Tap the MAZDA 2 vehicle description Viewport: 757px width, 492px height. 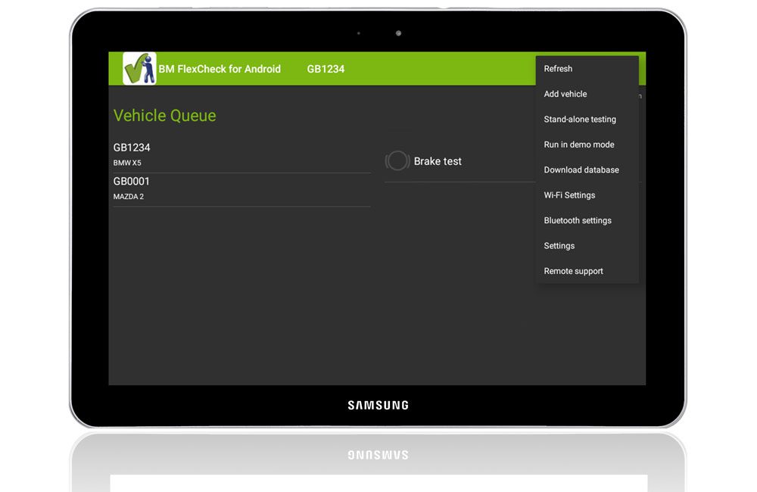pos(129,197)
